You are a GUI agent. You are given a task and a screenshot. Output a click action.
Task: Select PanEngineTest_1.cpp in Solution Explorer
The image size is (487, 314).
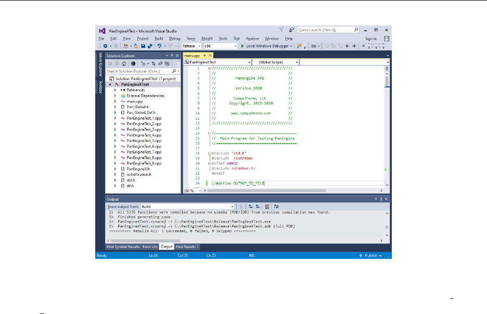click(144, 118)
